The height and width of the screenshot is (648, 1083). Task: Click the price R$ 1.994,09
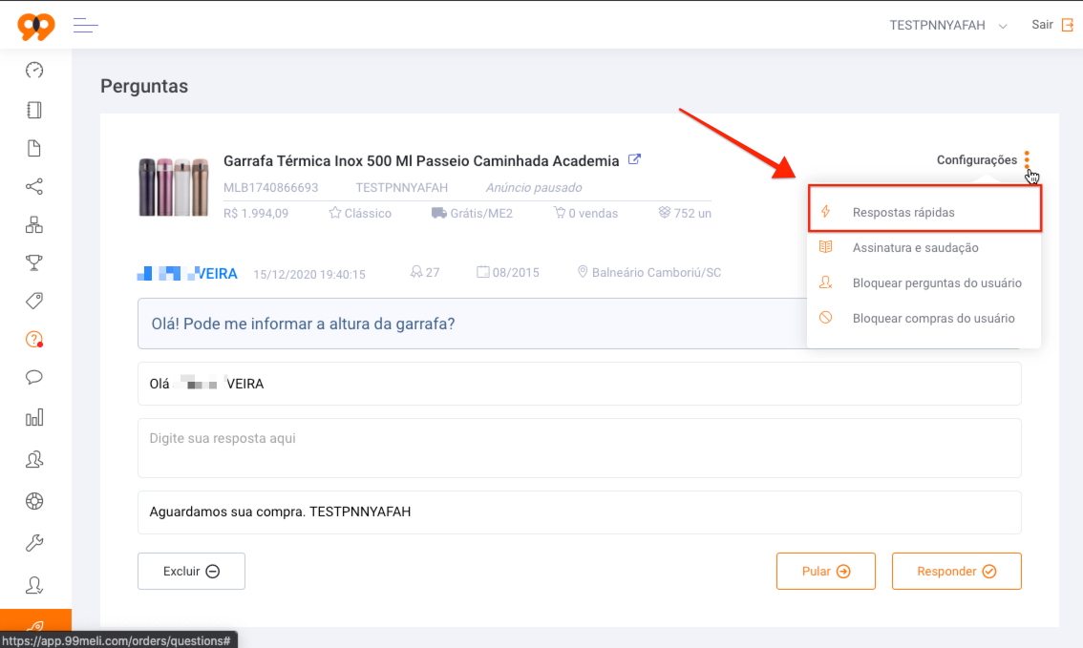[x=256, y=213]
